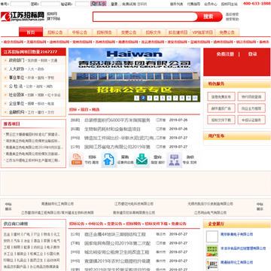Go to banner slide 1

136,98
